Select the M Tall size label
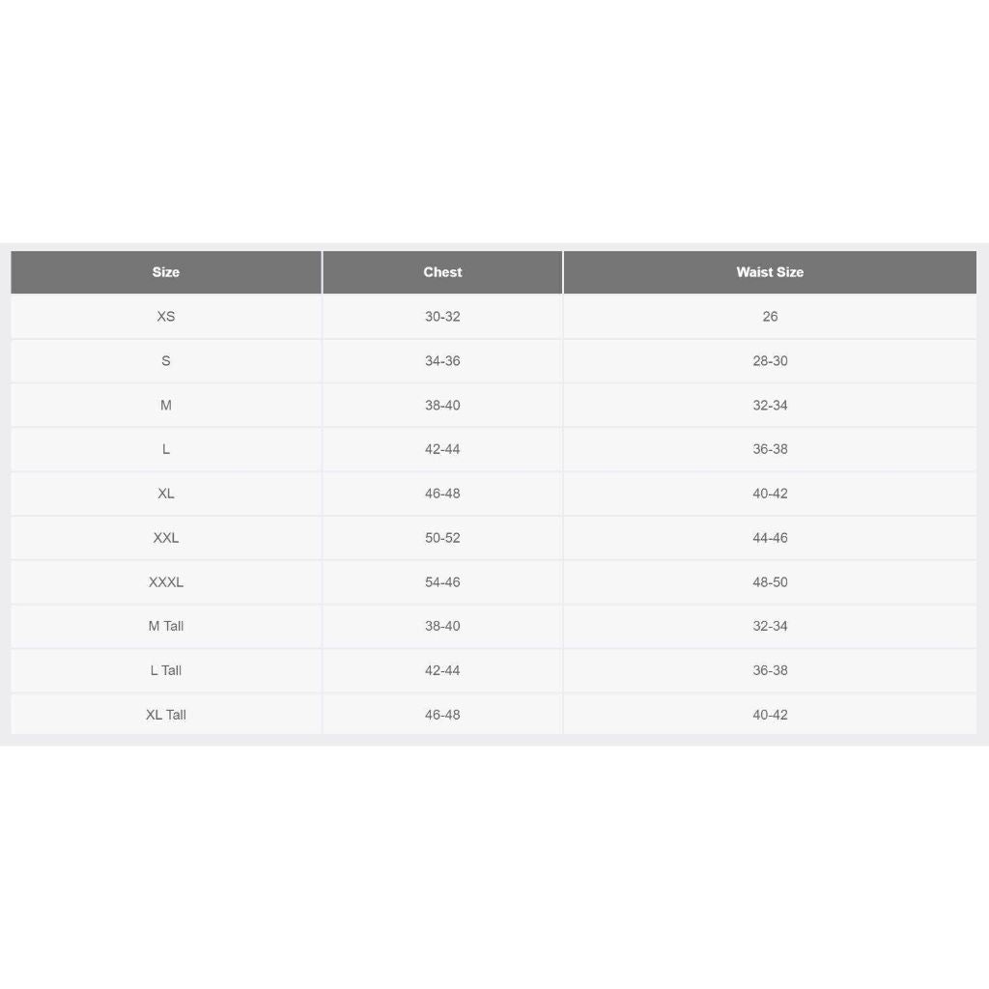The width and height of the screenshot is (989, 989). point(166,626)
